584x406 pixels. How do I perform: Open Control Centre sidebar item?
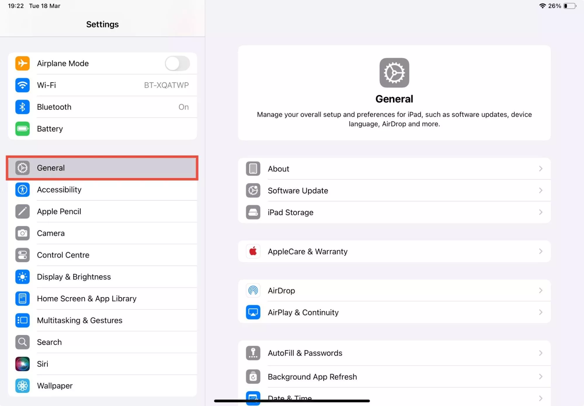coord(63,255)
